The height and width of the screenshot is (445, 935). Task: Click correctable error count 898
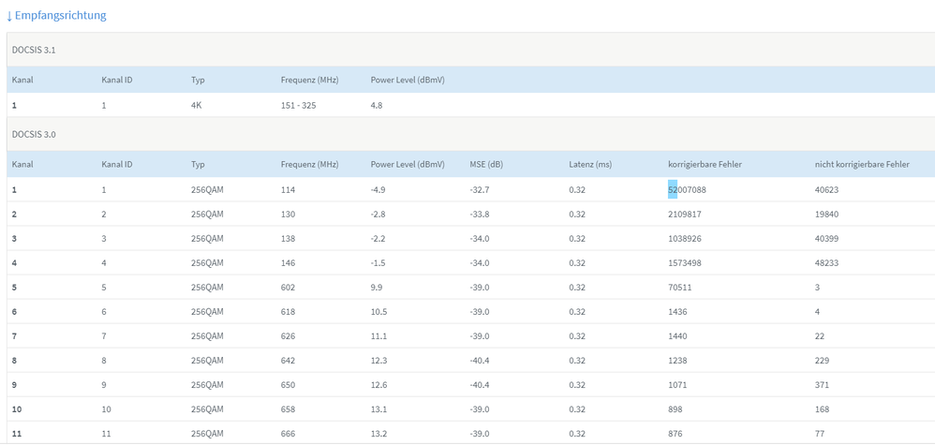click(675, 409)
